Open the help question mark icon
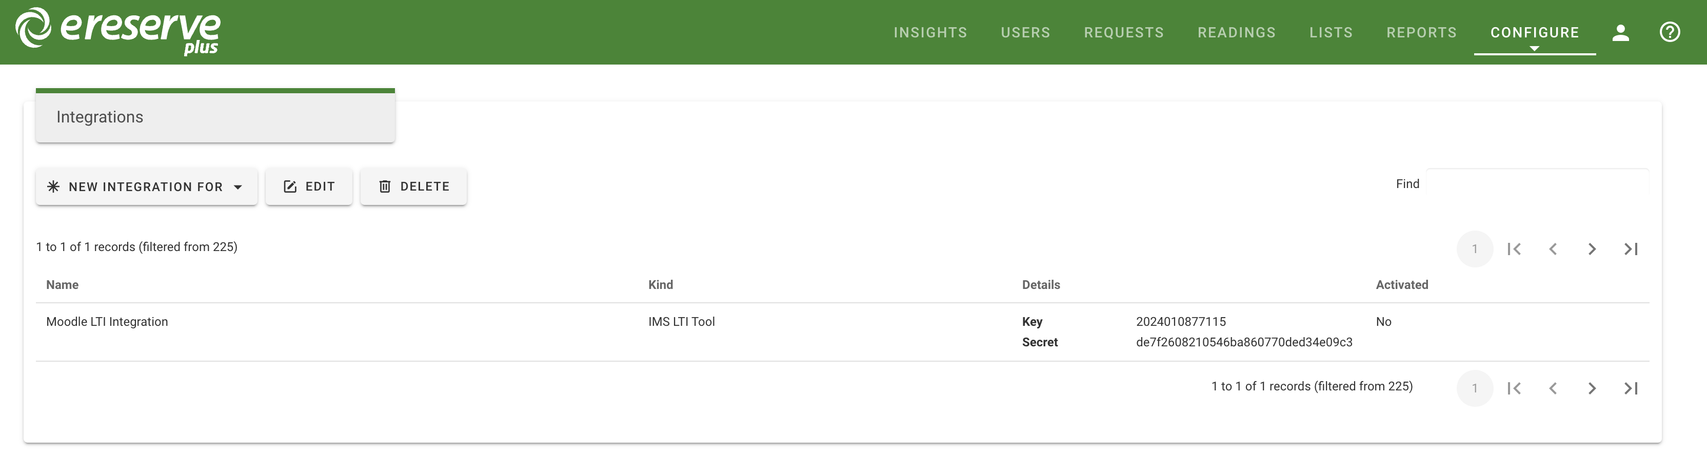The width and height of the screenshot is (1707, 457). (x=1669, y=32)
